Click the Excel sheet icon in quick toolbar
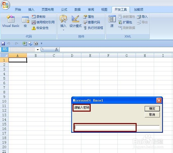Image resolution: width=173 pixels, height=153 pixels. 25,44
